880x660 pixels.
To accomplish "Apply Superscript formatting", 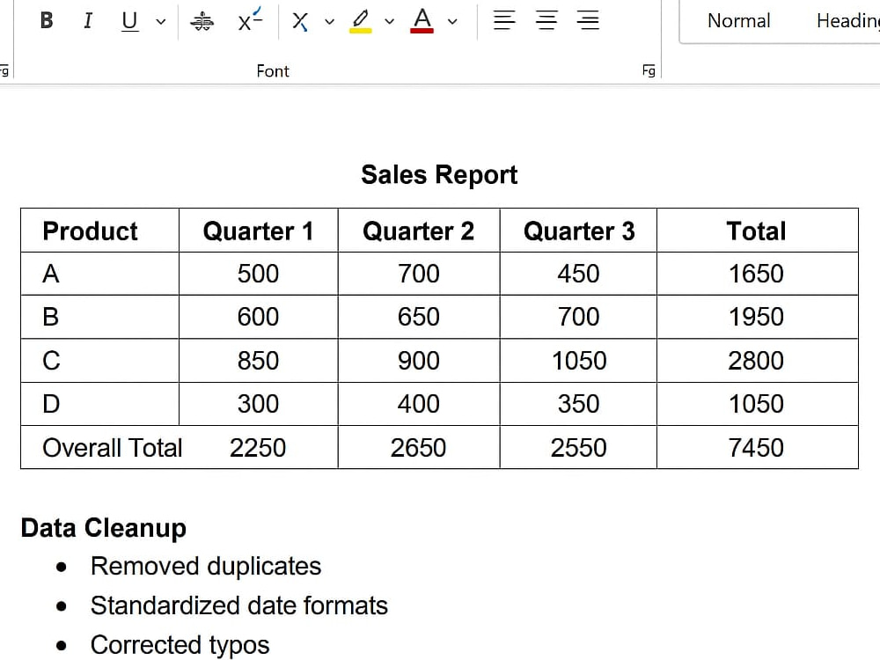I will (250, 20).
